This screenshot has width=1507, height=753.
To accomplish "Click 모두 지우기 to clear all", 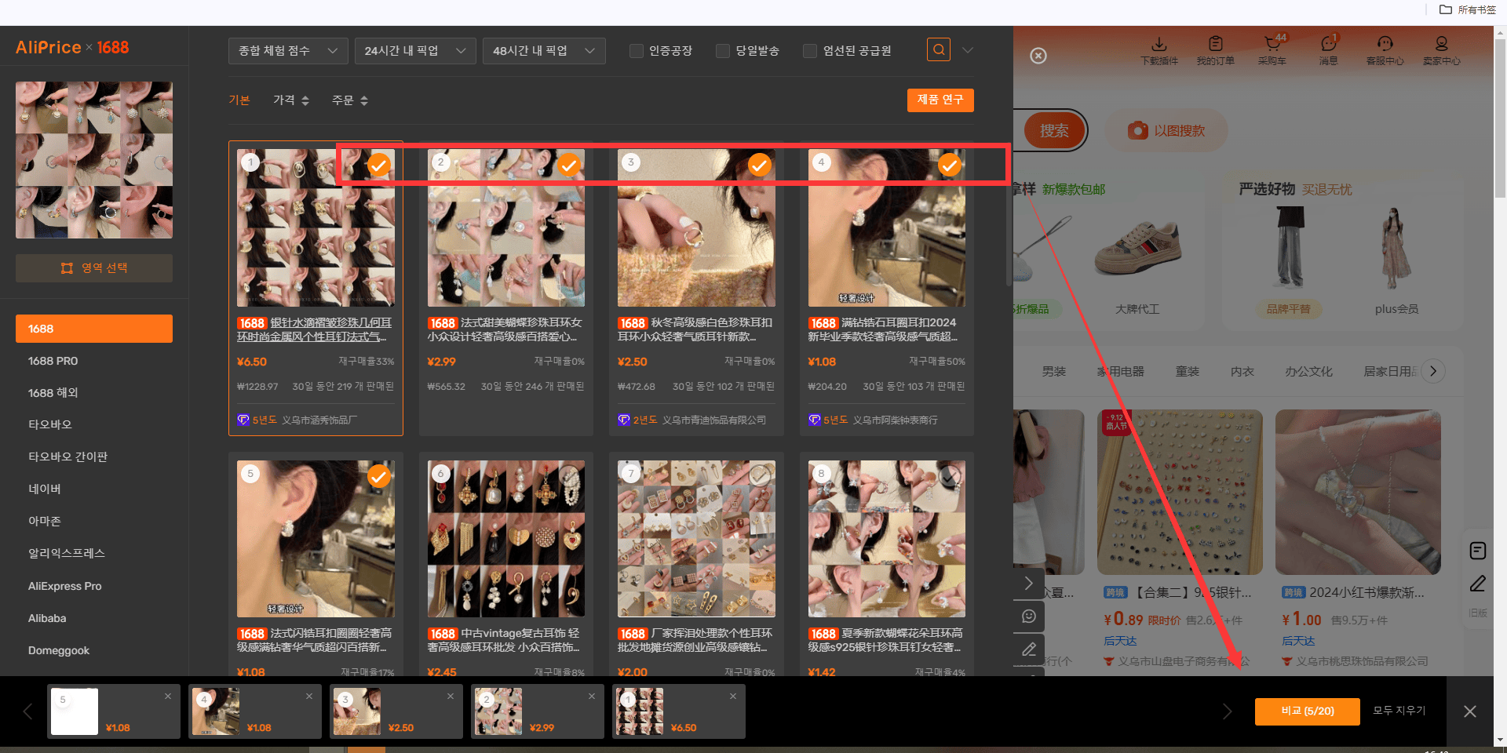I will pos(1399,711).
